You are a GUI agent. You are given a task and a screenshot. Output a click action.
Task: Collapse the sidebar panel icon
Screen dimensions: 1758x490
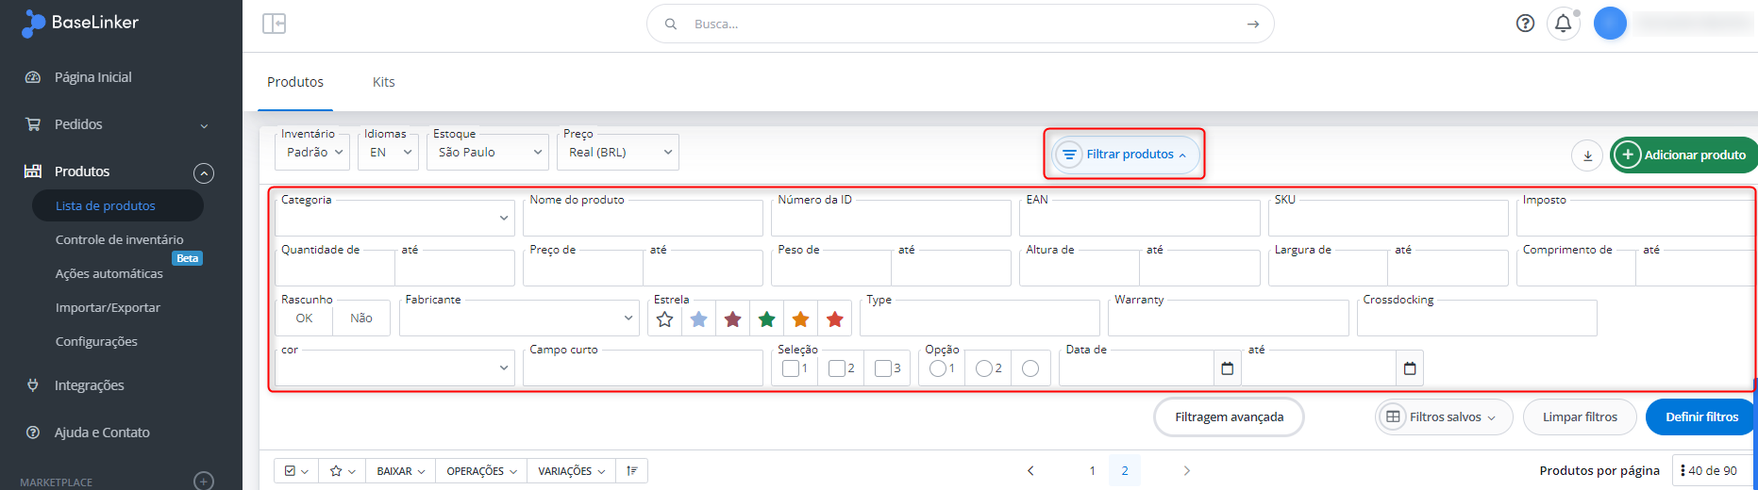point(274,24)
